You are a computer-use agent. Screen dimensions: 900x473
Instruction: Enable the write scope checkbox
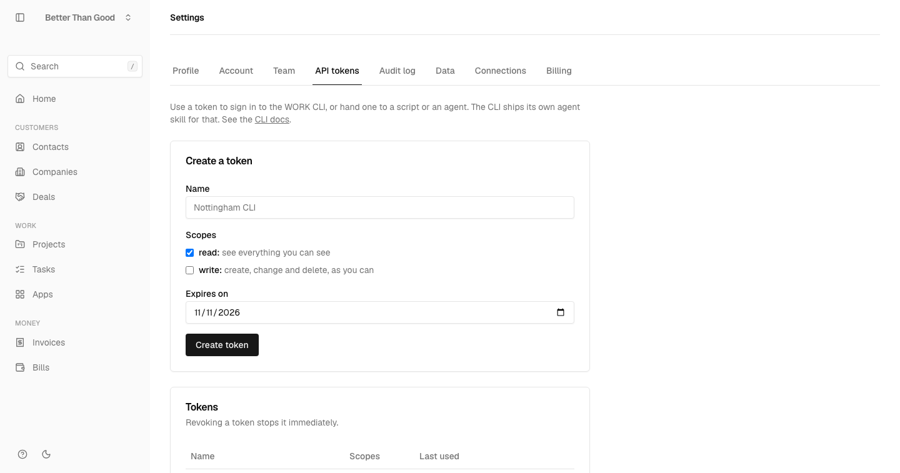coord(189,271)
